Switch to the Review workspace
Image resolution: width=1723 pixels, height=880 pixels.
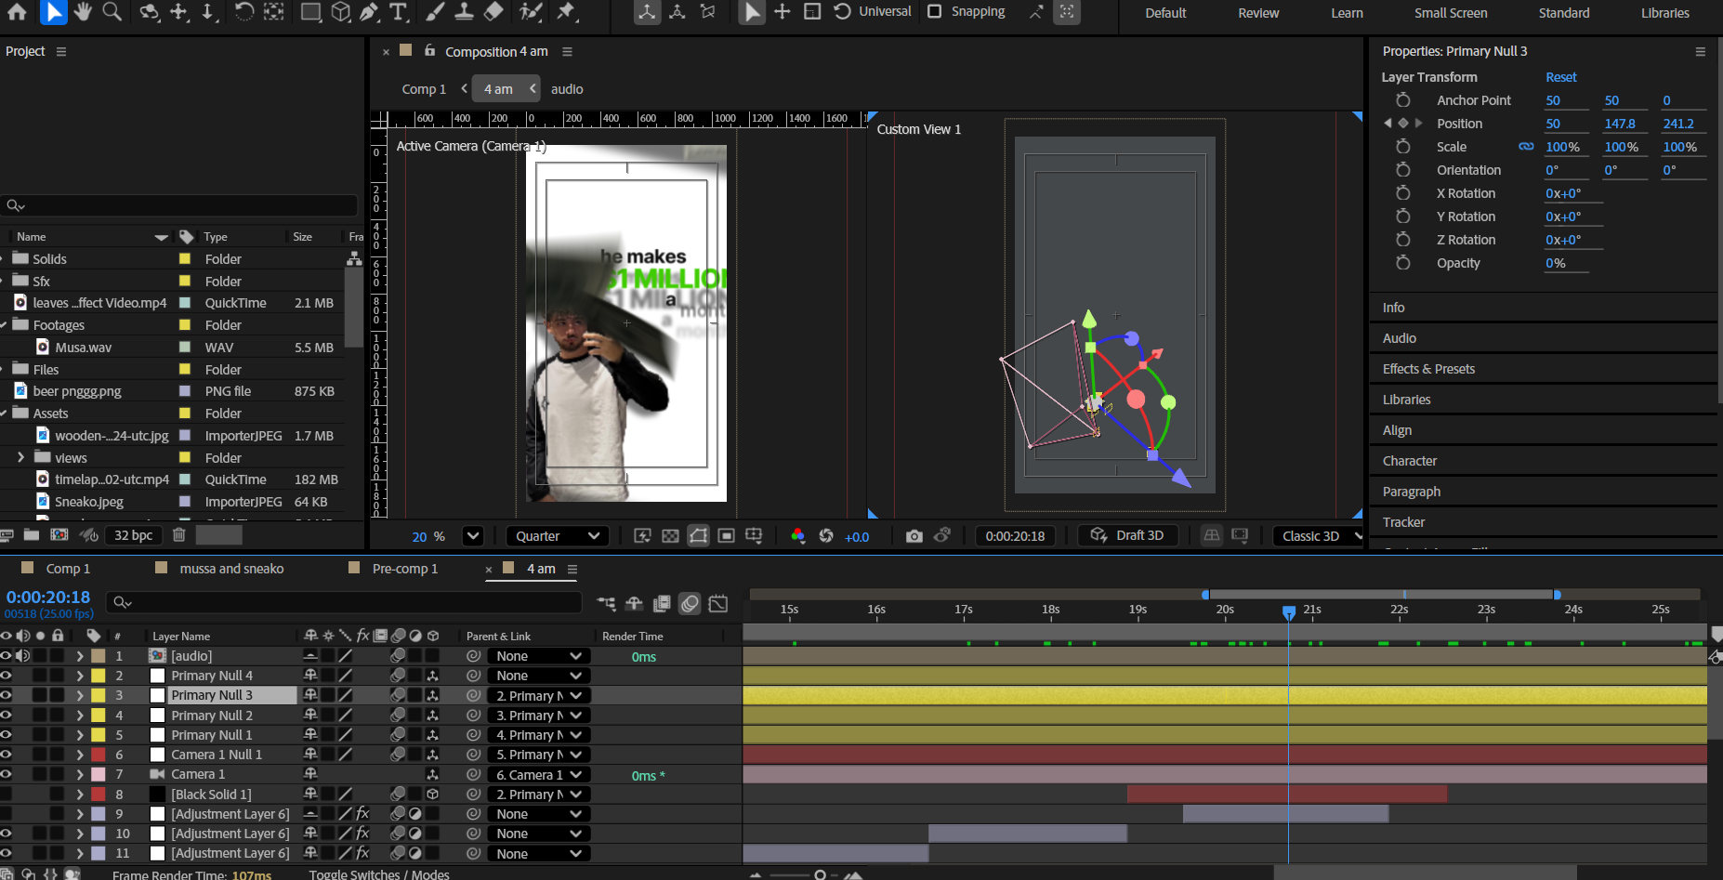pos(1258,13)
